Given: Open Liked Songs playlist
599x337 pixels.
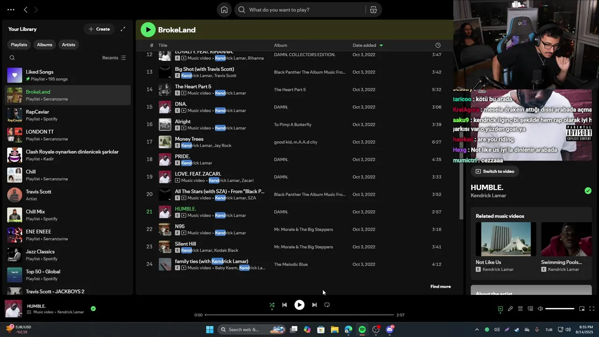Looking at the screenshot, I should tap(68, 75).
